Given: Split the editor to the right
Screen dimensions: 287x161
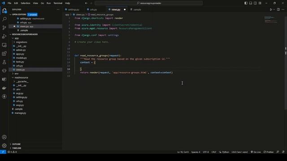Looking at the screenshot, I should [x=278, y=9].
